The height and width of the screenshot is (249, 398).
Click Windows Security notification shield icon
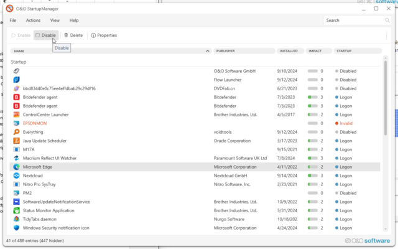(17, 228)
